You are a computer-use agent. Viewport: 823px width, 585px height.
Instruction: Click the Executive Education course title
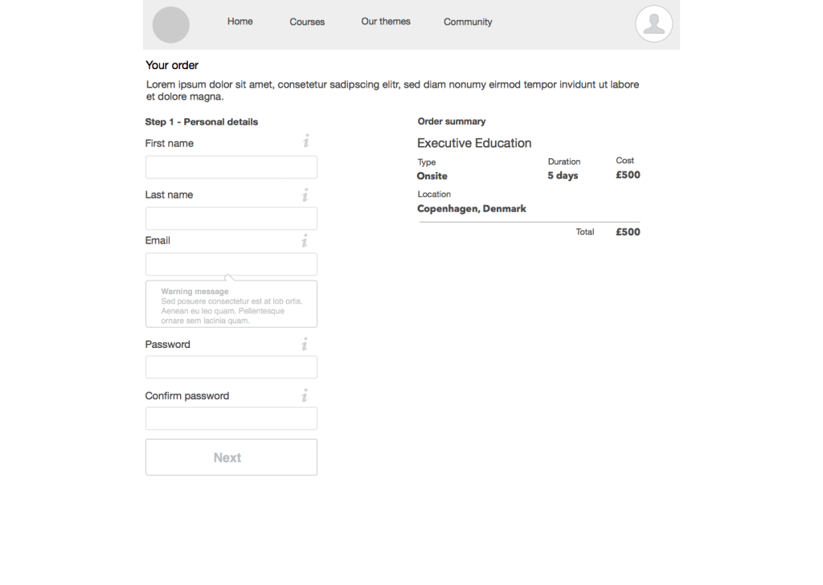(x=474, y=143)
